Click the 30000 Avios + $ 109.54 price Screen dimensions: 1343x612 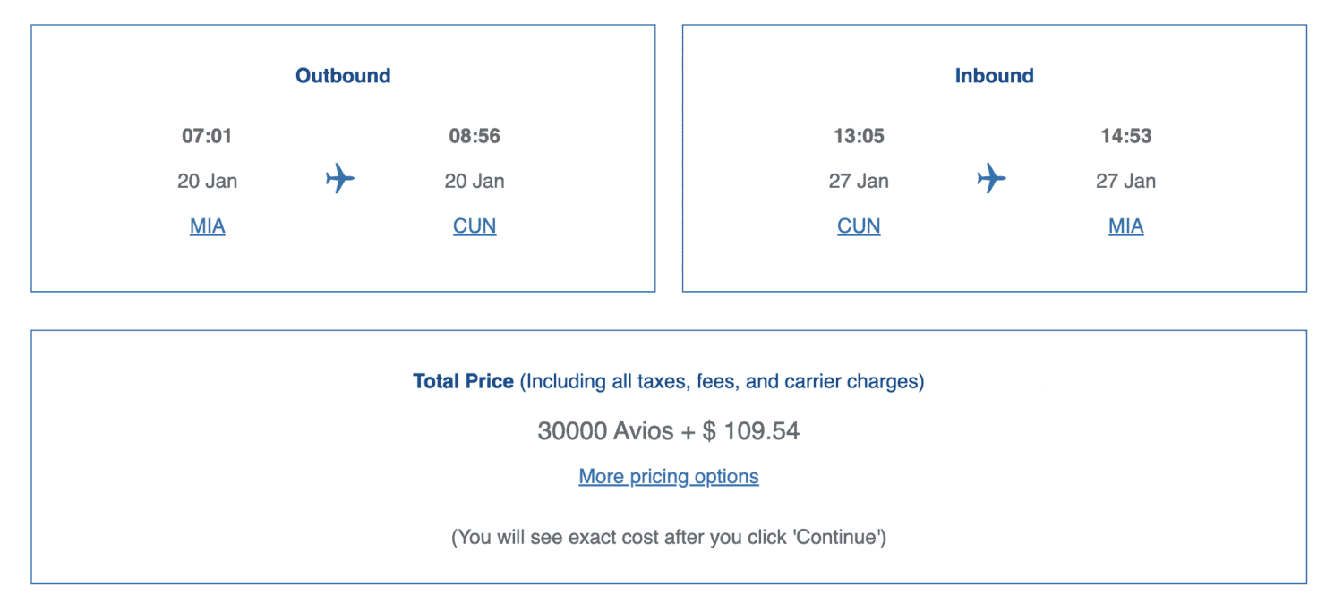click(x=669, y=431)
